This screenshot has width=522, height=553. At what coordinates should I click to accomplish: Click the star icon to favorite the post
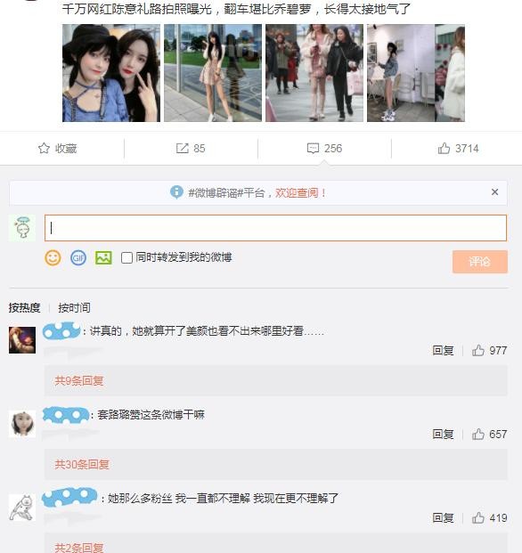pyautogui.click(x=44, y=148)
